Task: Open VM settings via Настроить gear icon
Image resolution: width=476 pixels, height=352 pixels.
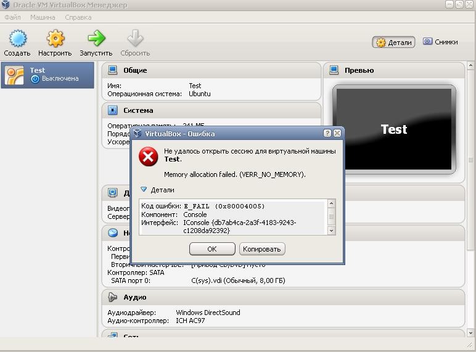Action: [x=55, y=38]
